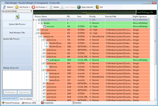Select the System process shield icon
This screenshot has width=158, height=106.
[x=42, y=23]
